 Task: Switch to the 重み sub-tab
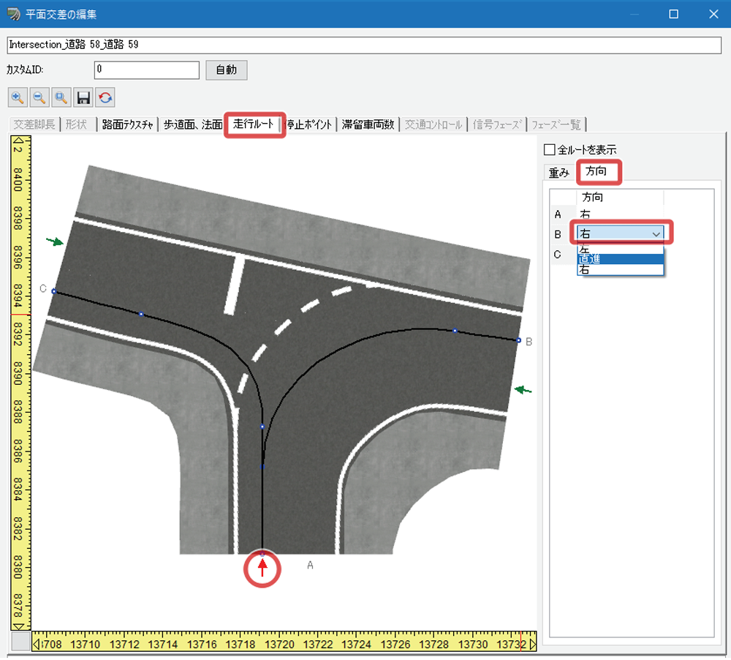point(559,173)
